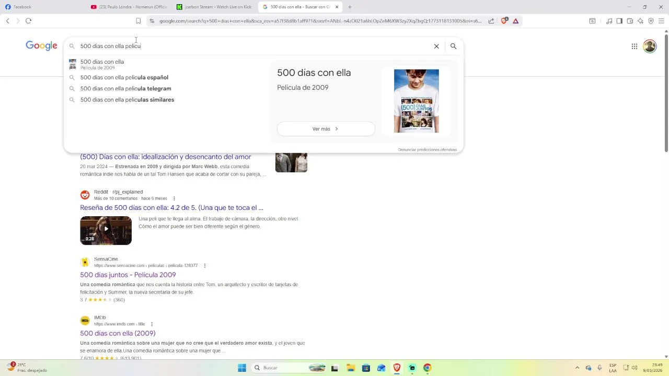This screenshot has height=376, width=669.
Task: Open the Brave playlist music icon
Action: [609, 21]
